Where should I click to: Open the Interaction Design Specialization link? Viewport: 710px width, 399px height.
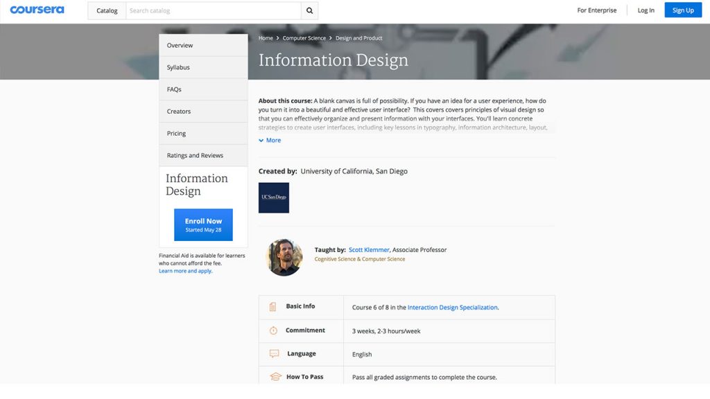click(x=453, y=307)
